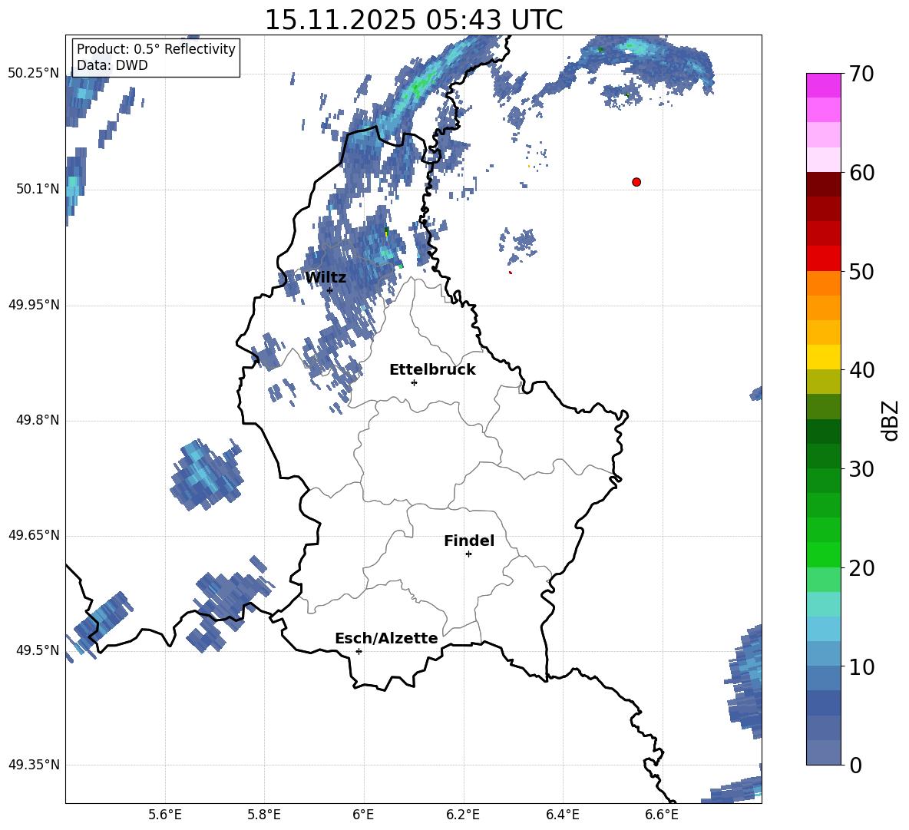Click the red dot marker on the map
Image resolution: width=909 pixels, height=830 pixels.
(636, 182)
